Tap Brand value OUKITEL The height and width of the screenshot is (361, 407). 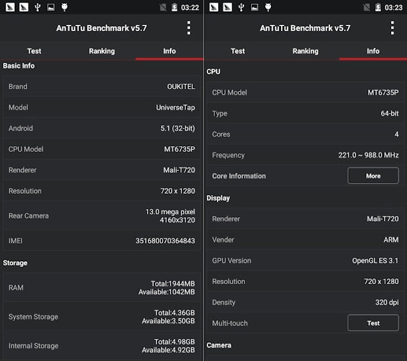[181, 86]
